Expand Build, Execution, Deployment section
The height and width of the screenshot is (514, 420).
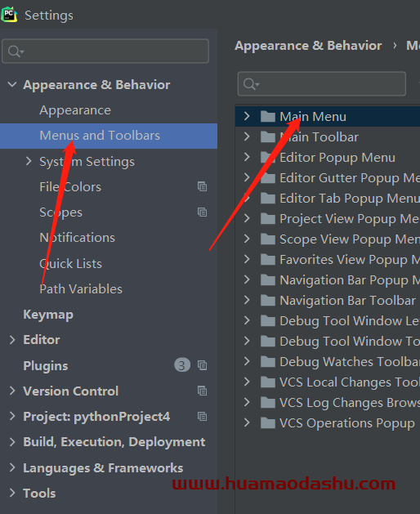12,442
